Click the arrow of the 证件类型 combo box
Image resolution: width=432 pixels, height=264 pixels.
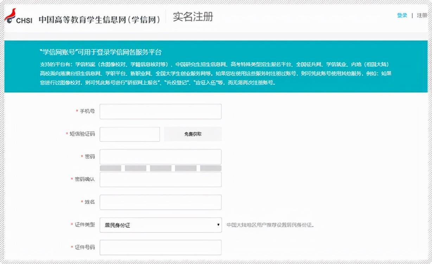tap(218, 225)
